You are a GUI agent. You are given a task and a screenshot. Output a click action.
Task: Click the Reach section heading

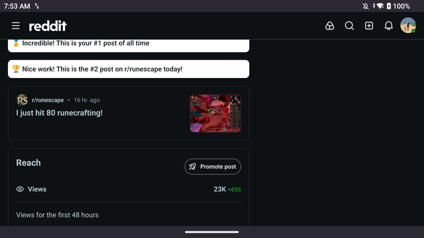tap(28, 163)
